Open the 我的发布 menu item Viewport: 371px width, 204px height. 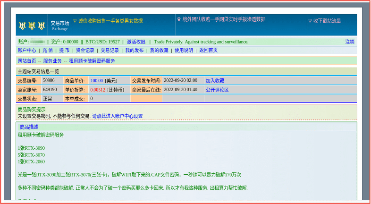[135, 51]
